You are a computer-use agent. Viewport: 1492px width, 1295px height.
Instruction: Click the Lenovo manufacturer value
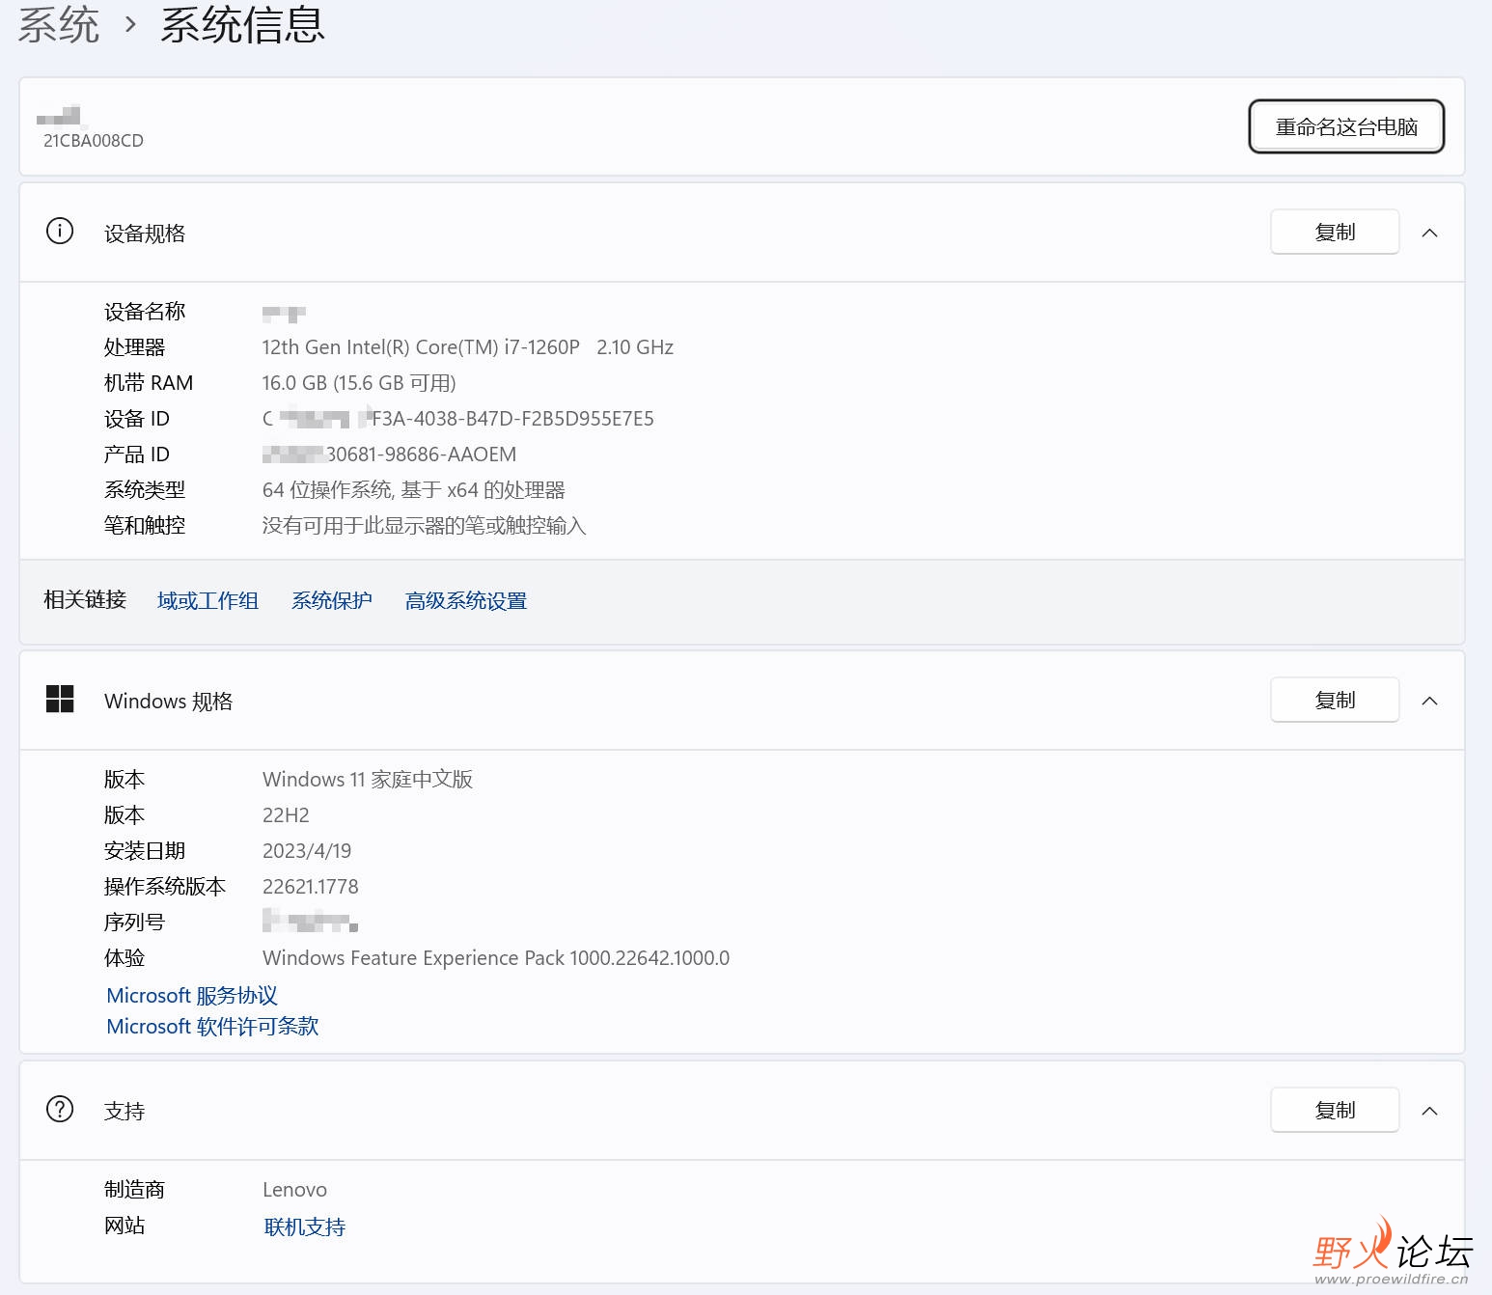(x=294, y=1189)
